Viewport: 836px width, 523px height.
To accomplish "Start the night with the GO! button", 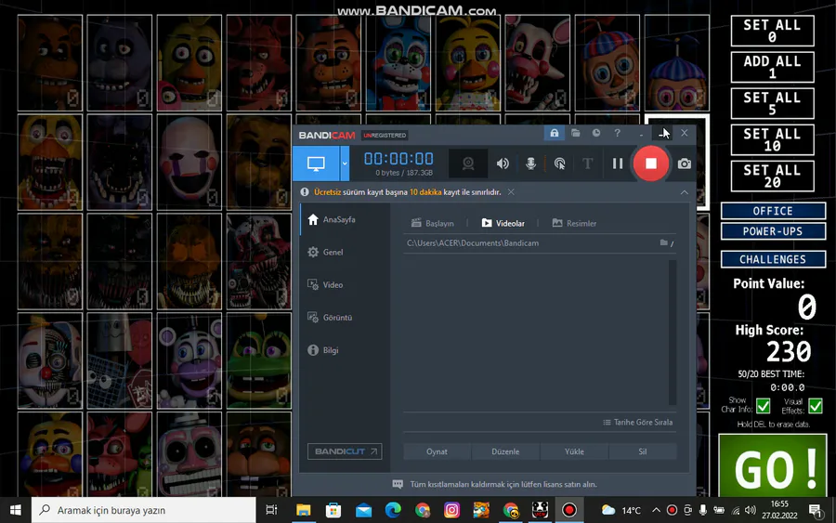I will [773, 465].
